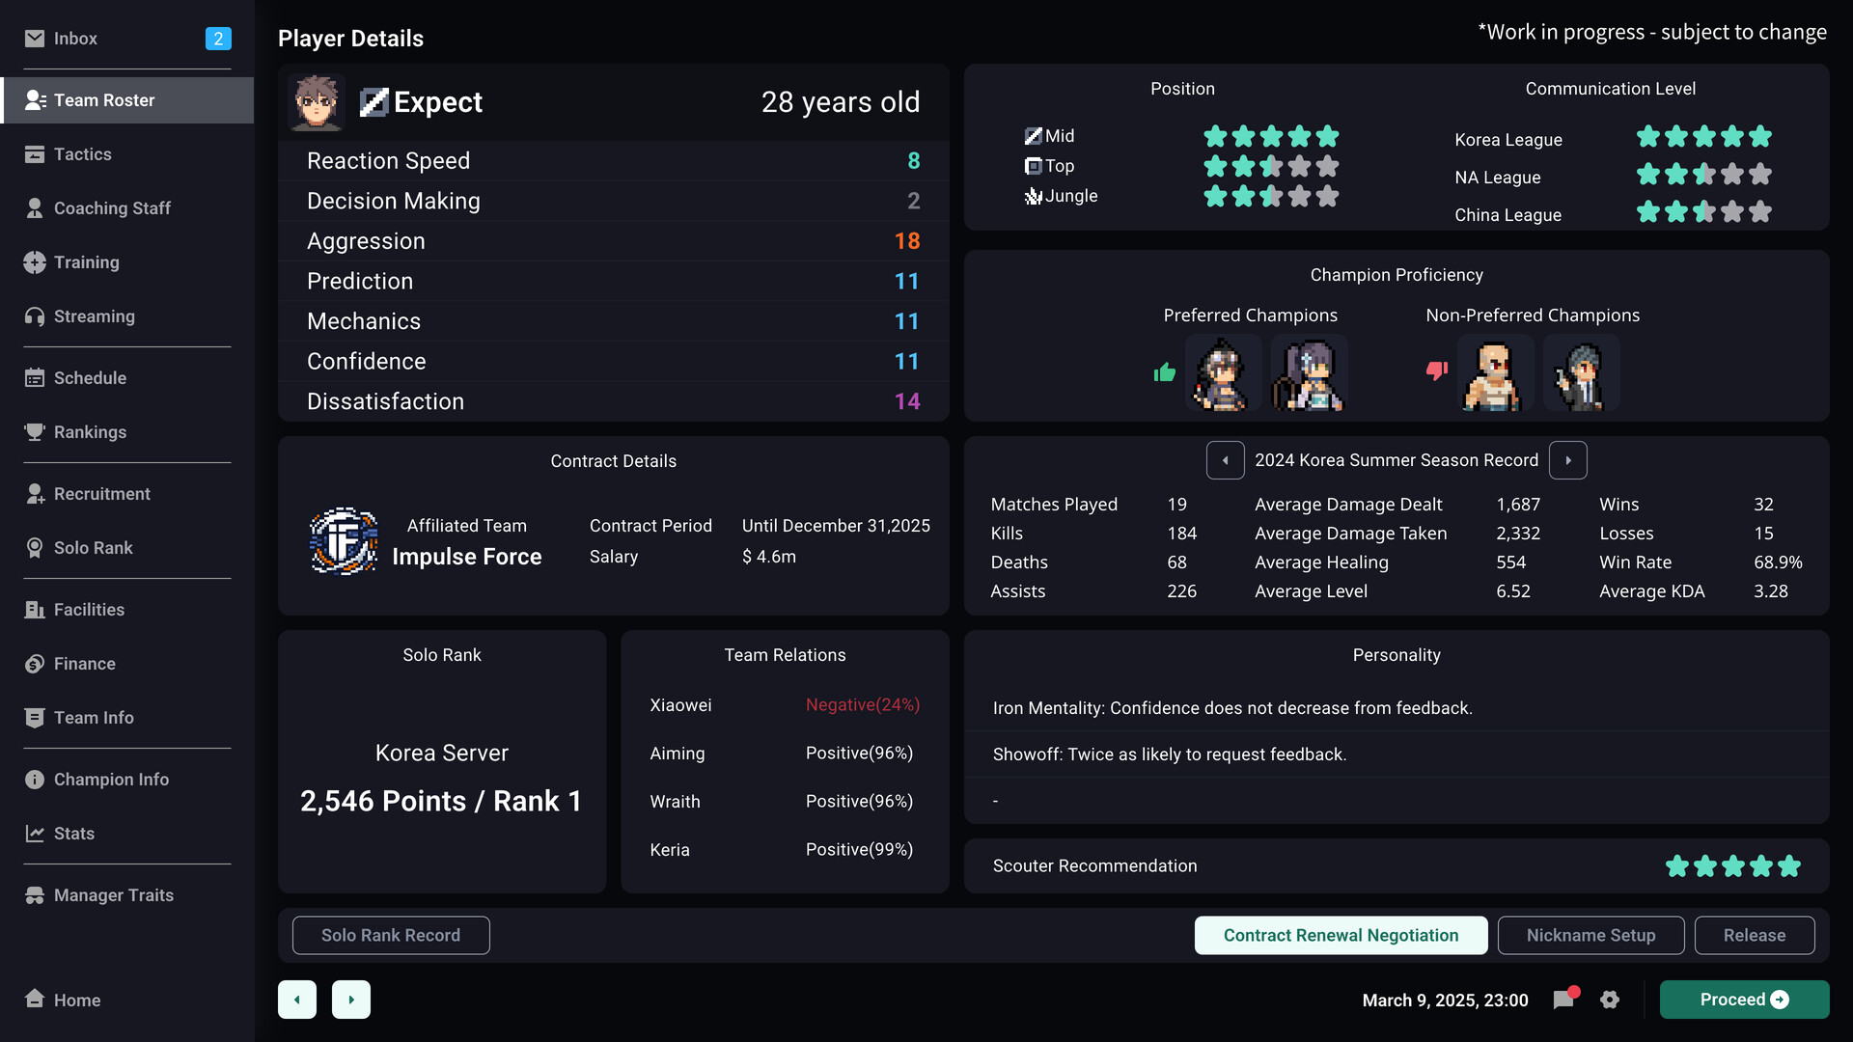Click the Streaming headset icon
The image size is (1853, 1042).
tap(35, 316)
